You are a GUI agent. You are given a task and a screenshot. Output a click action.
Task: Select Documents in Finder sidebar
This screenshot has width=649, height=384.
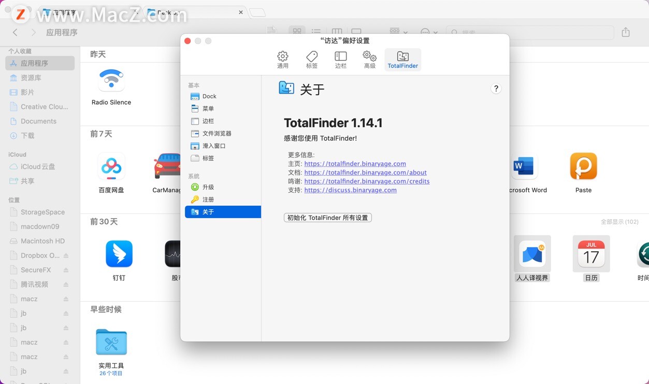[x=40, y=121]
